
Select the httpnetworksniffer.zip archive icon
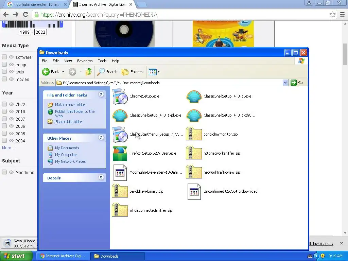pyautogui.click(x=194, y=153)
